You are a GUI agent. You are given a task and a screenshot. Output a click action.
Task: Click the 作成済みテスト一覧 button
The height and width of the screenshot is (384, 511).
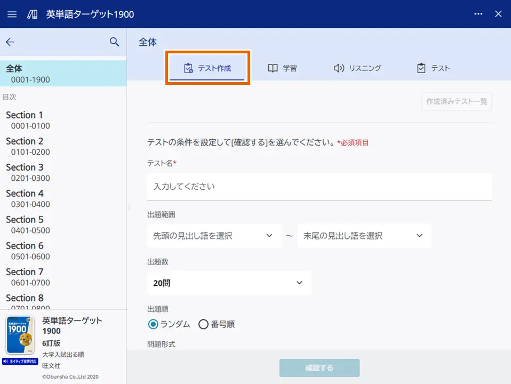pos(456,102)
